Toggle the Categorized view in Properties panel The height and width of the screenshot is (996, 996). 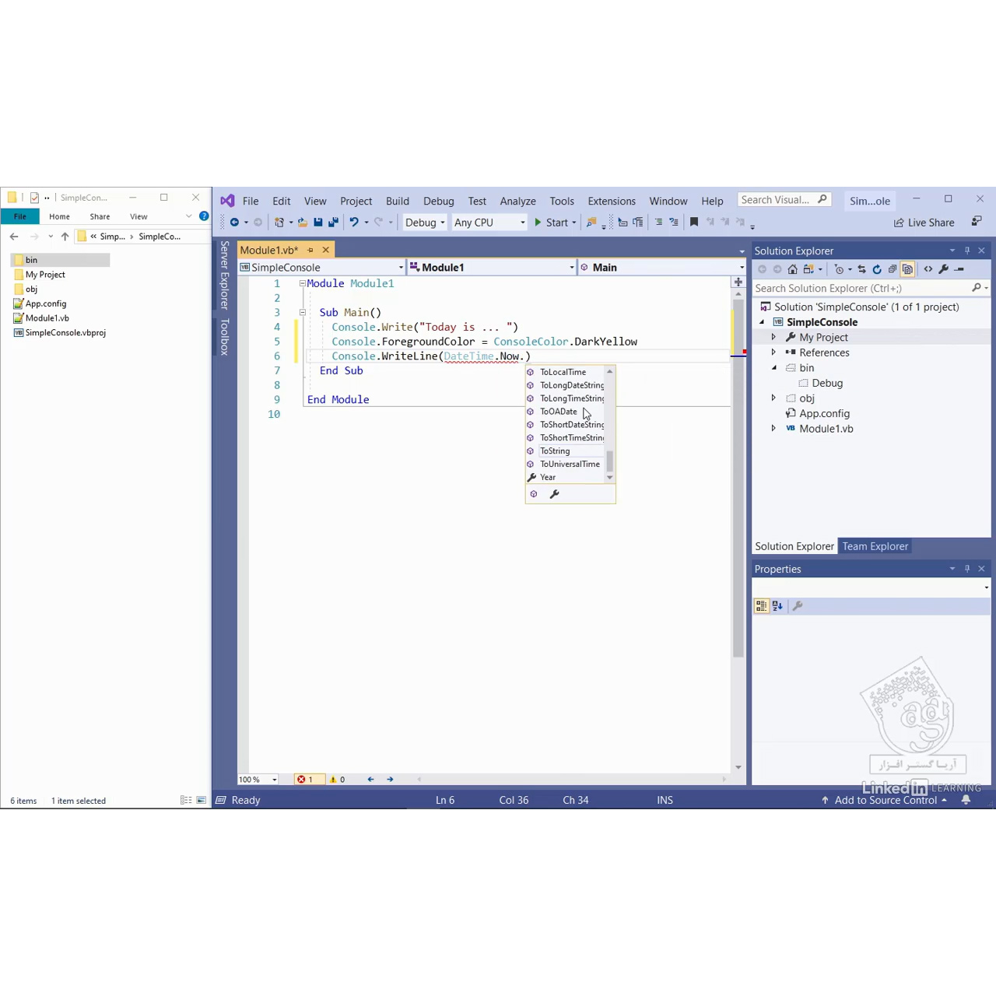tap(761, 606)
